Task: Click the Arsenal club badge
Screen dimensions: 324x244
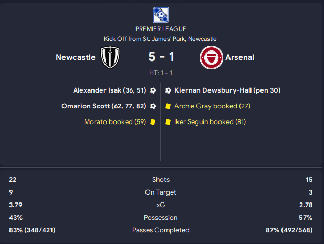Action: click(211, 57)
